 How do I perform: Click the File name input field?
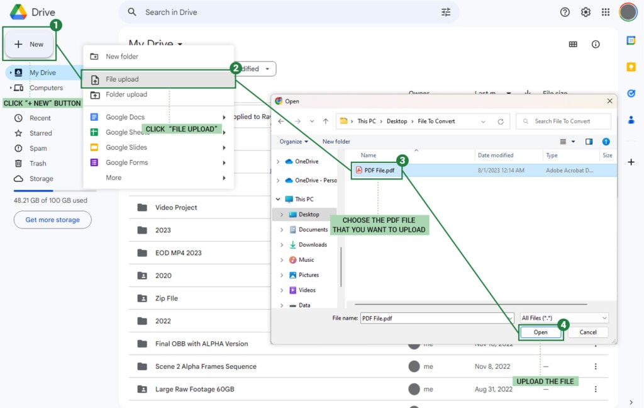436,318
